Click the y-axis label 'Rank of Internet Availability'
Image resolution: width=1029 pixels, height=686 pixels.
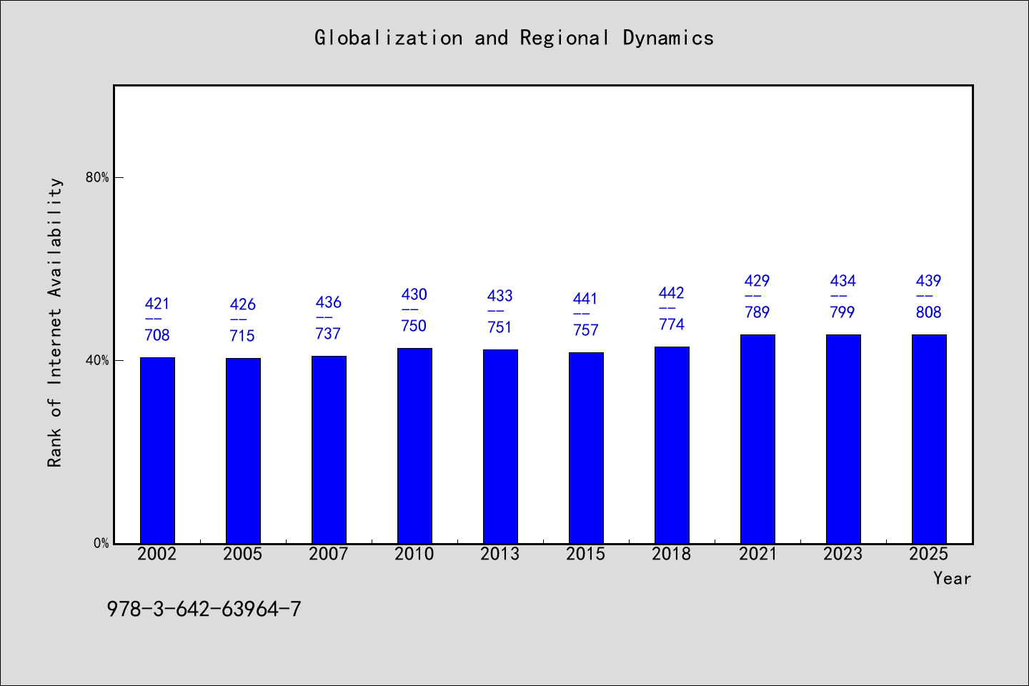(55, 322)
